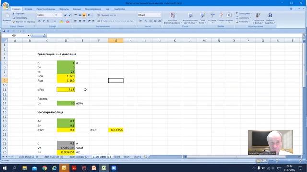Image resolution: width=307 pixels, height=172 pixels.
Task: Apply Italic formatting
Action: click(44, 21)
